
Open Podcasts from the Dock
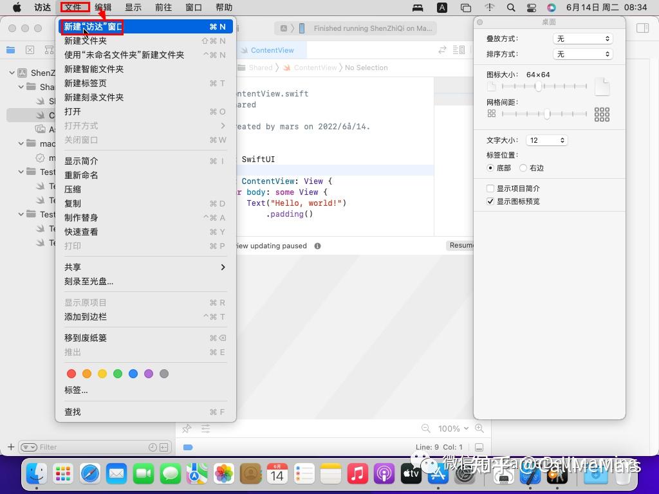pos(384,474)
